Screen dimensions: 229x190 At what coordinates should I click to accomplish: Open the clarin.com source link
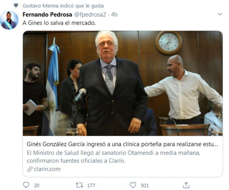pyautogui.click(x=47, y=169)
